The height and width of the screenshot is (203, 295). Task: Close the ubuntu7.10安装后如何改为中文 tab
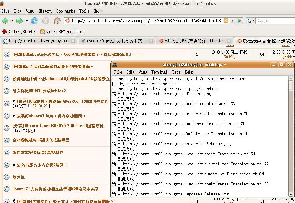point(151,41)
